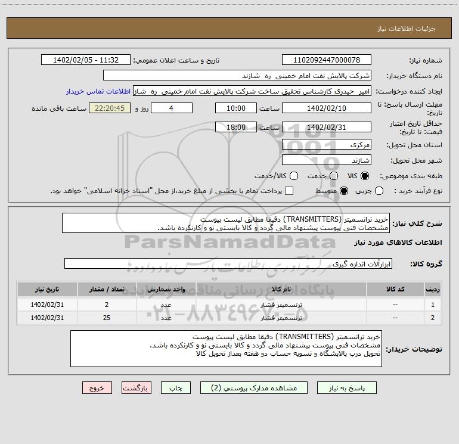Click the date 1402/02/31 in row 2
The image size is (459, 444).
[x=47, y=318]
